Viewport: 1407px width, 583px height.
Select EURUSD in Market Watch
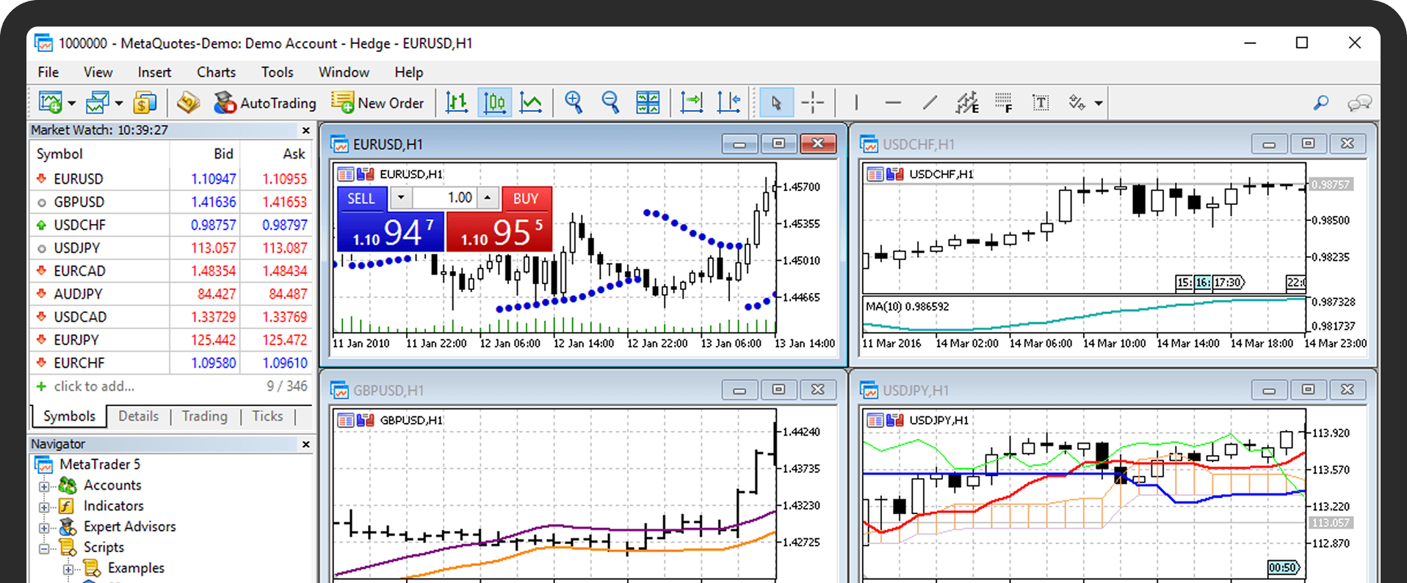point(171,178)
